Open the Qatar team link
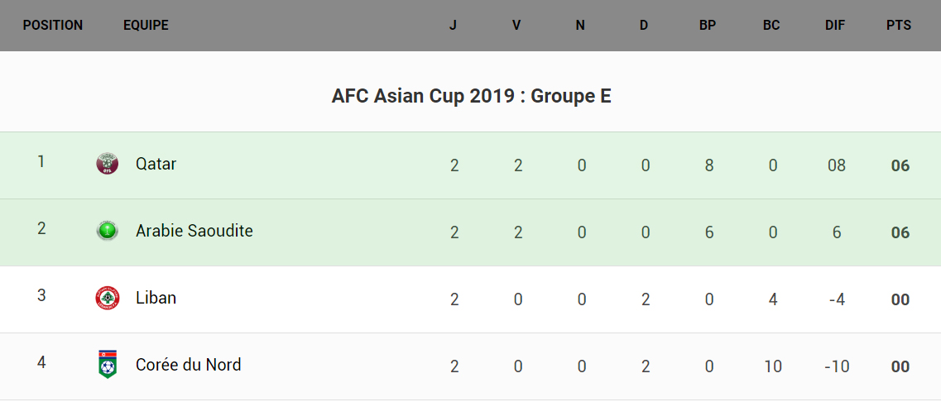 [156, 164]
